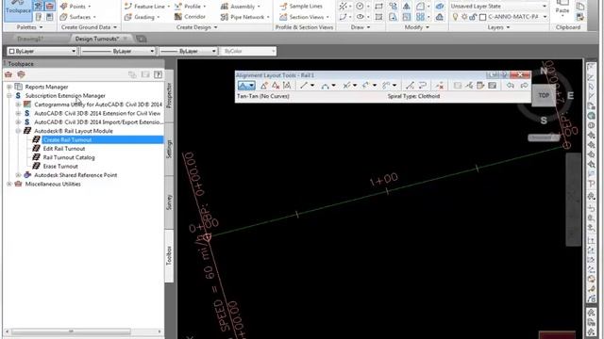Click the Toolspace horizontal scrollbar

coord(71,331)
